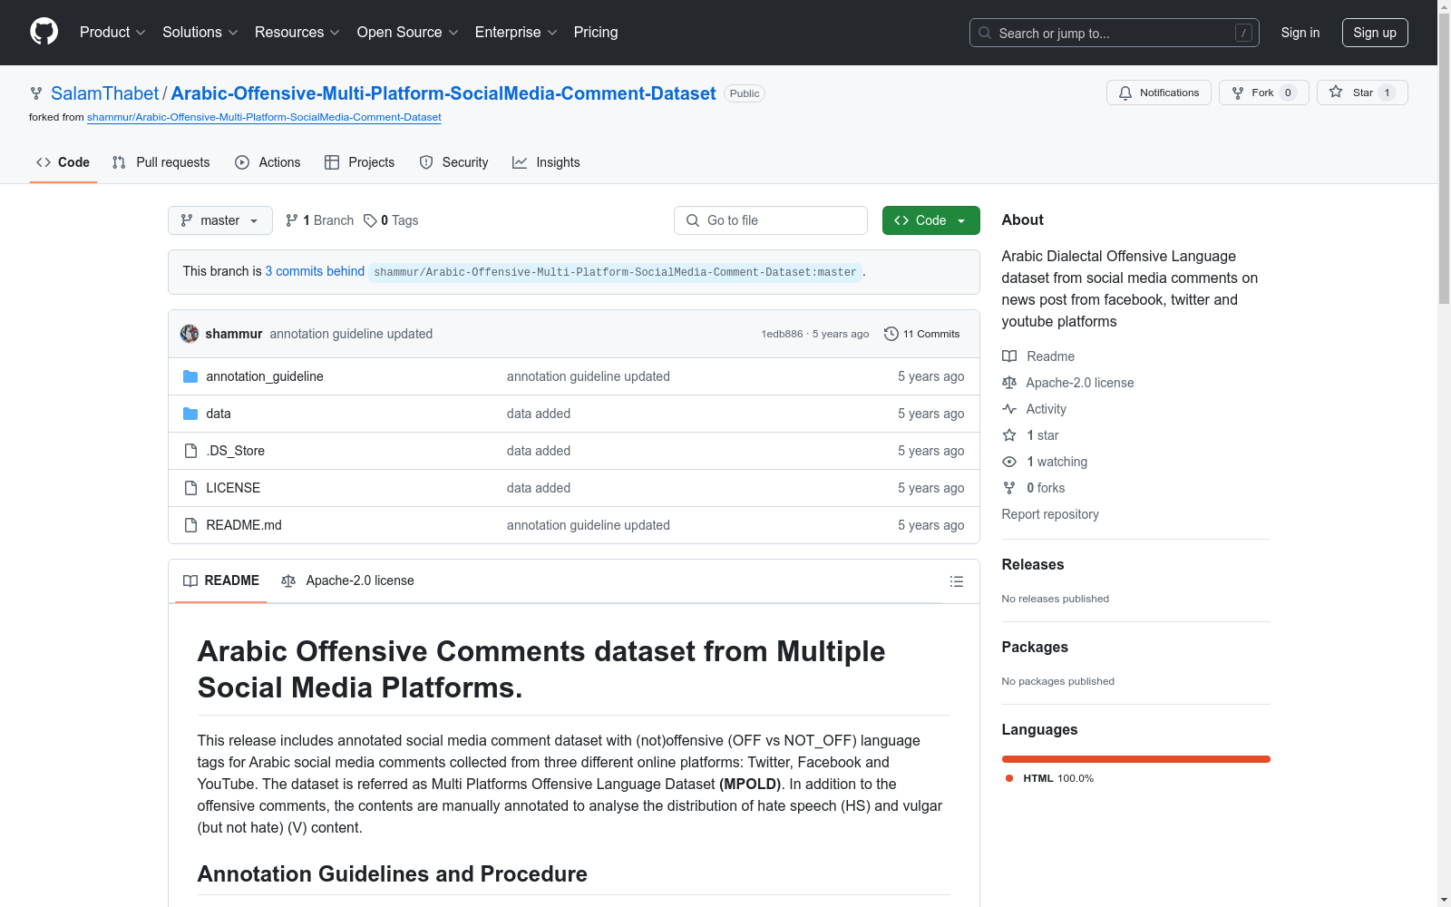Click the shammur:master base branch label
This screenshot has width=1451, height=907.
point(615,272)
